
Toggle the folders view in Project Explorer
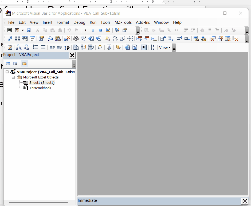(x=24, y=64)
